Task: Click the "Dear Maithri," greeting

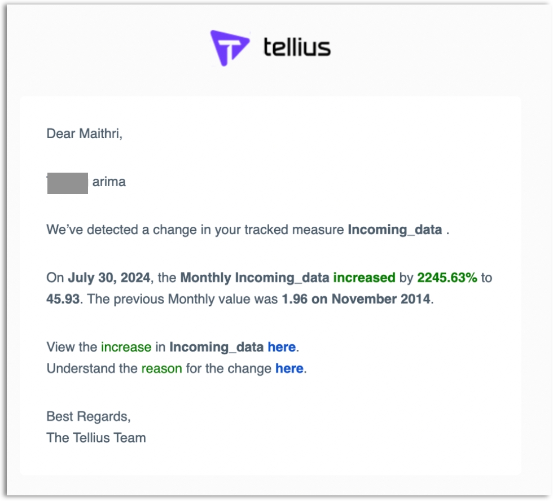Action: tap(84, 134)
